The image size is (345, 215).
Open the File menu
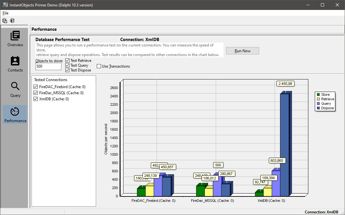(x=5, y=13)
